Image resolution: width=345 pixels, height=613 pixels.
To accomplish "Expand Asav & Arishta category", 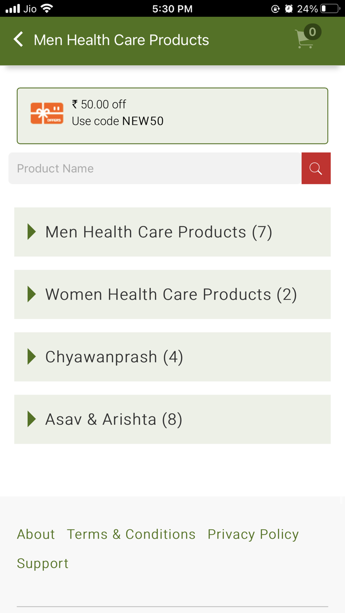I will pos(113,419).
